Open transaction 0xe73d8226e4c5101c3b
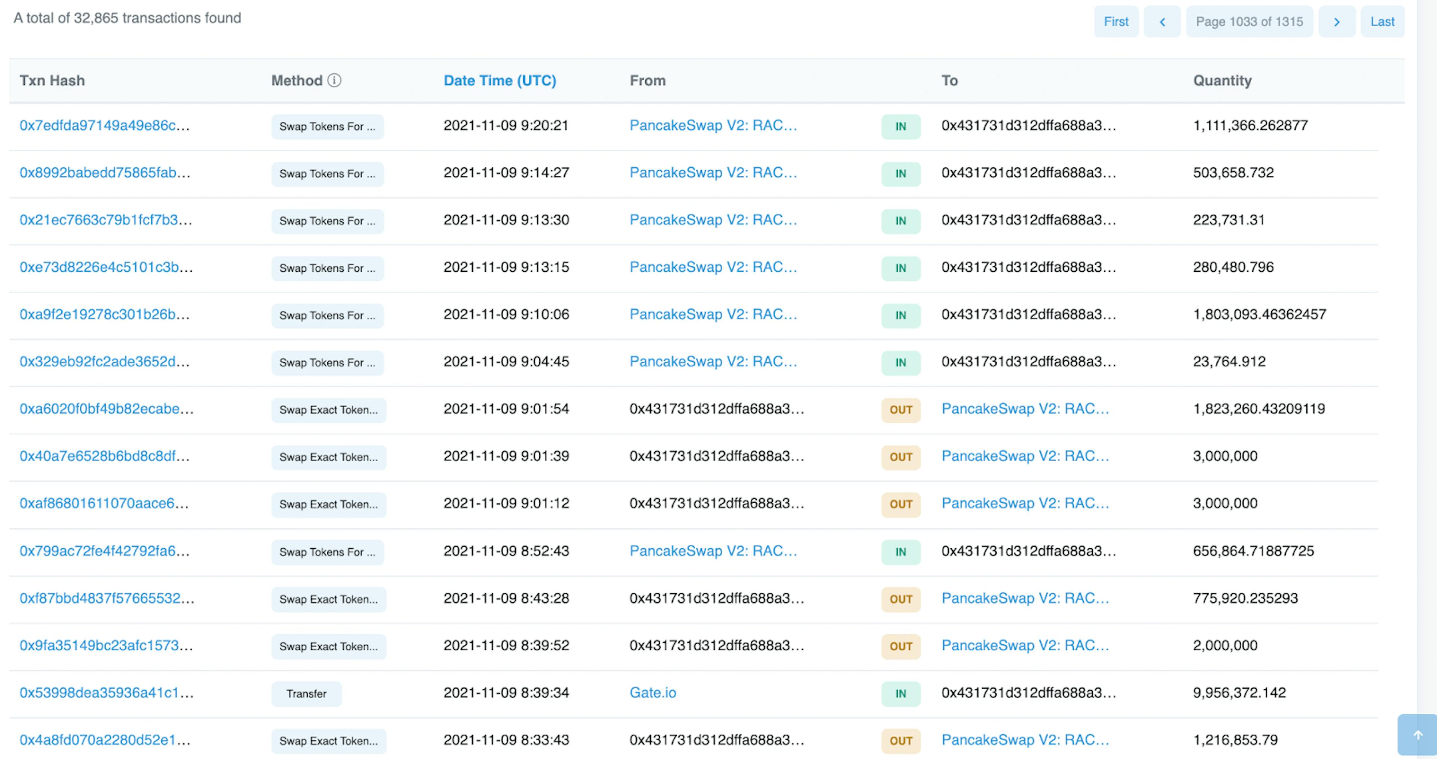 pos(107,267)
